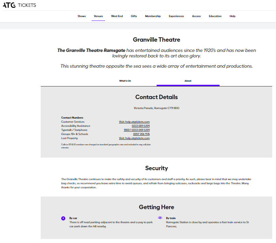Switch to the What's On tab
This screenshot has height=243, width=276.
125,81
